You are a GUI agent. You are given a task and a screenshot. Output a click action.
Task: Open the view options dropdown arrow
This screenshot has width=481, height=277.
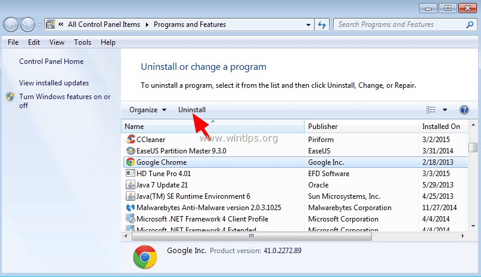(x=445, y=110)
